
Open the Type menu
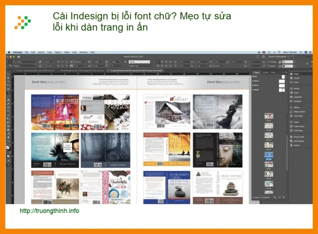pos(50,52)
